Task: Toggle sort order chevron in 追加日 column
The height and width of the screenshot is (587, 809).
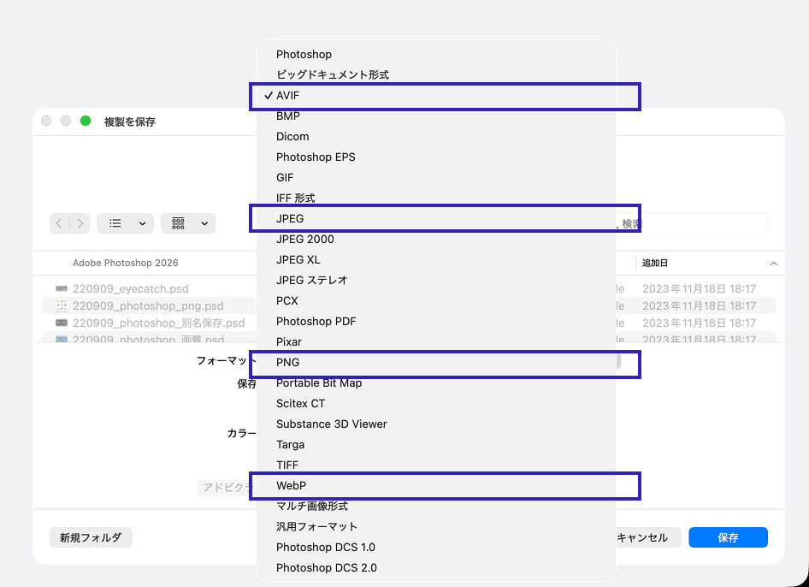Action: [x=773, y=264]
